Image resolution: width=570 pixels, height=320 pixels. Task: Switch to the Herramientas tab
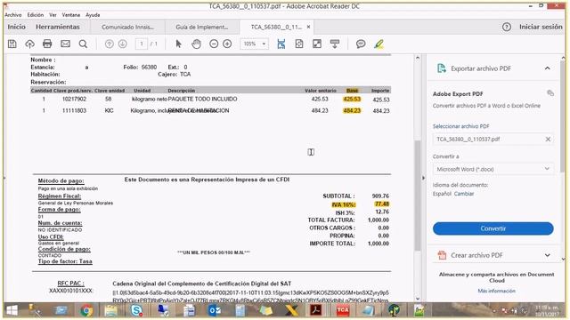click(58, 27)
